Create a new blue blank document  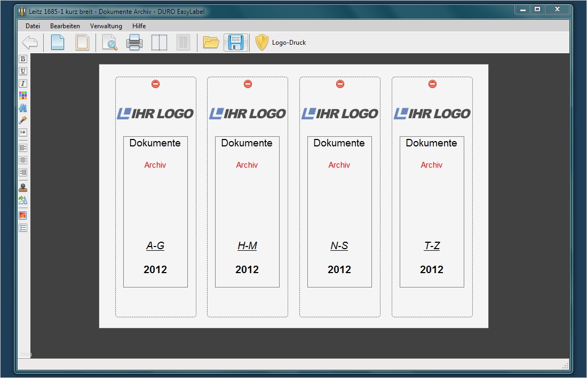click(x=57, y=42)
